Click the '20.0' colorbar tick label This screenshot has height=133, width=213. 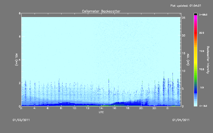[202, 33]
